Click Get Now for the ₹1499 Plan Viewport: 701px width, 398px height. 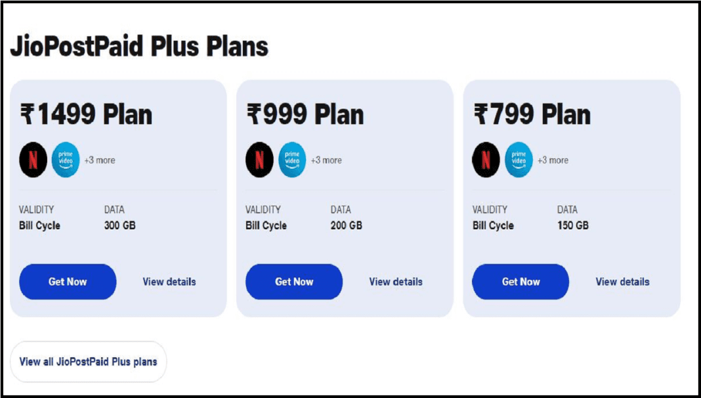(x=67, y=281)
